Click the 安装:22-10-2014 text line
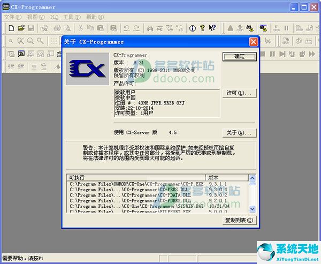 134,108
